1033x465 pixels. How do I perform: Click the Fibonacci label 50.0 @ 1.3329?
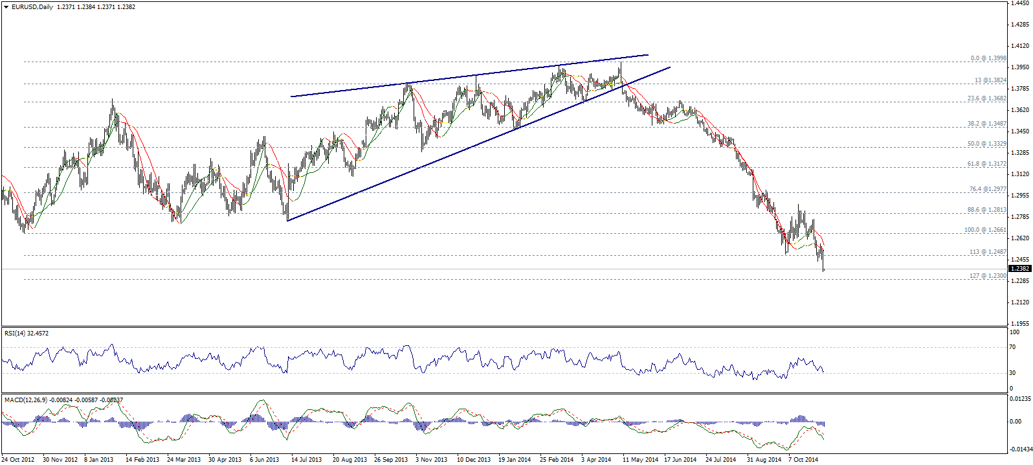coord(987,144)
